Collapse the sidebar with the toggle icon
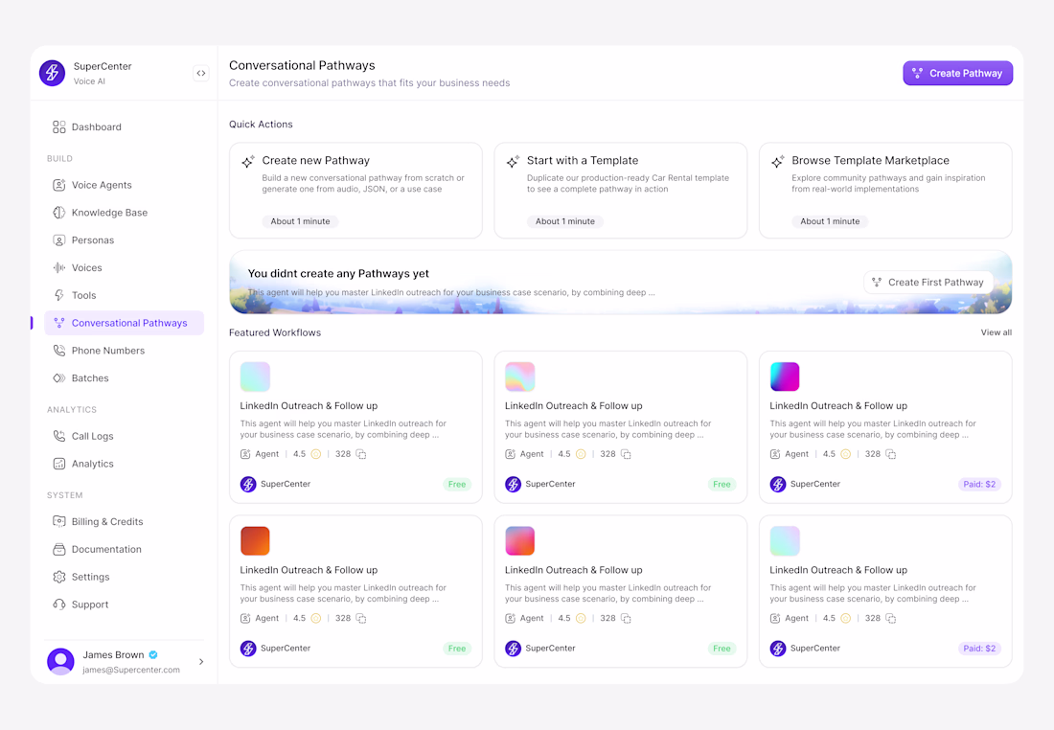Image resolution: width=1054 pixels, height=730 pixels. point(201,73)
